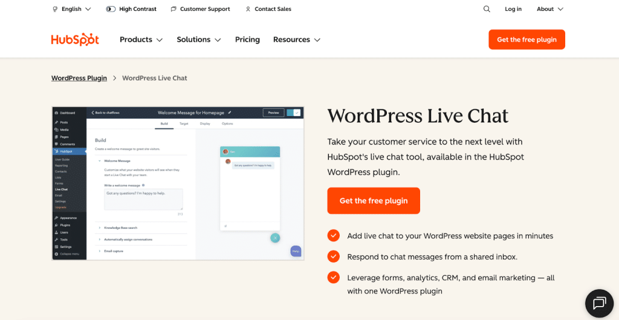Open Forms in HubSpot submenu
This screenshot has width=619, height=320.
(59, 183)
